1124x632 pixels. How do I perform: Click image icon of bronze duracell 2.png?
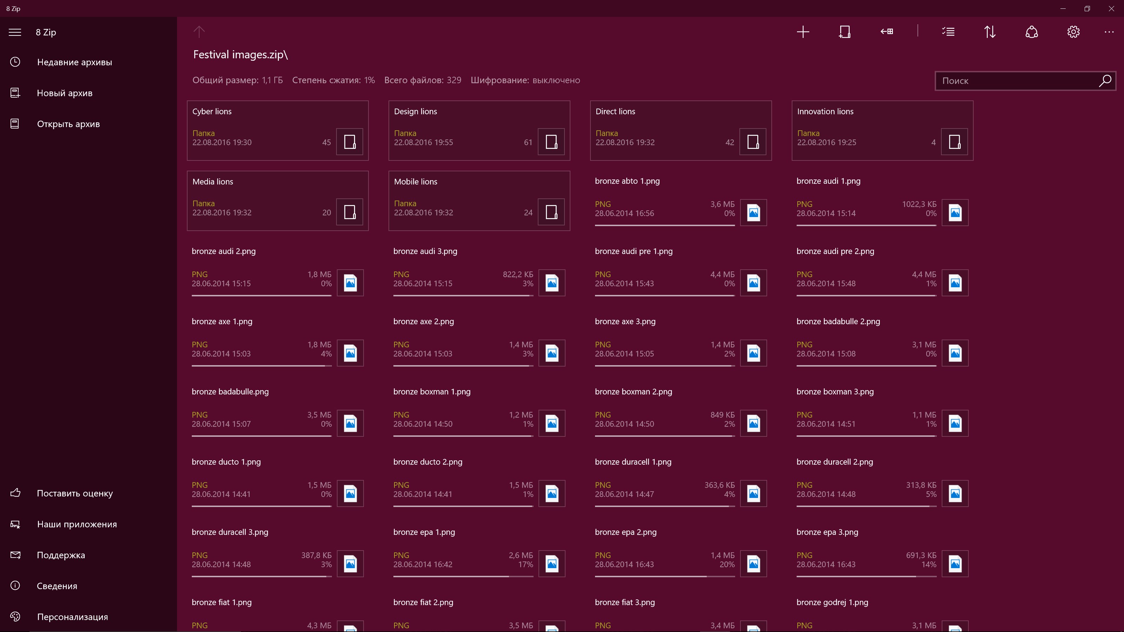point(955,493)
